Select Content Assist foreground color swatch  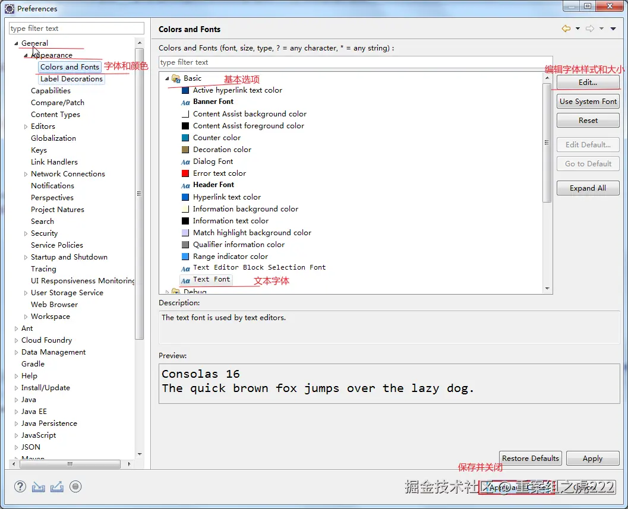pyautogui.click(x=185, y=126)
